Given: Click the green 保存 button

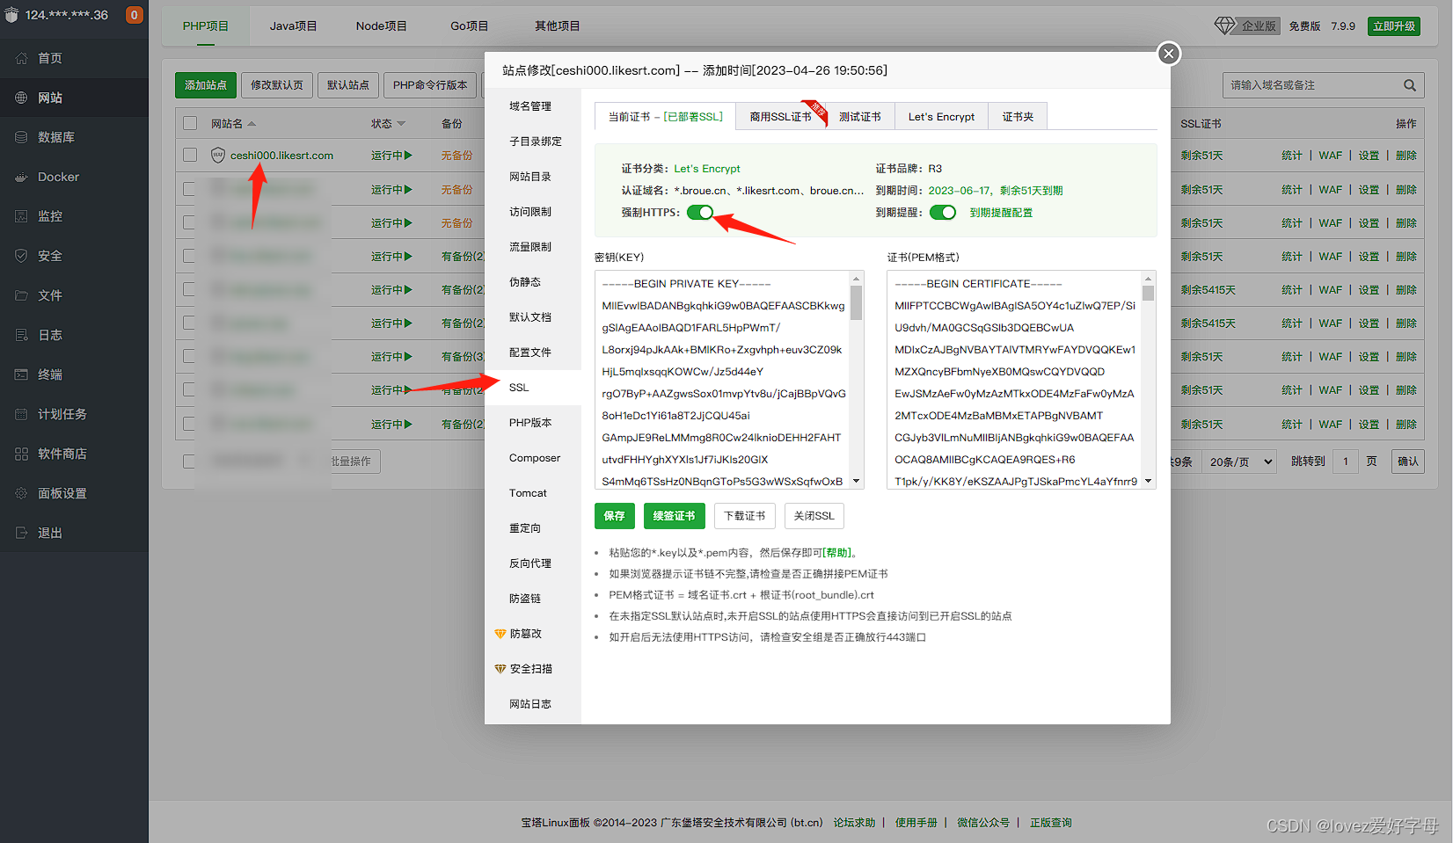Looking at the screenshot, I should 614,516.
